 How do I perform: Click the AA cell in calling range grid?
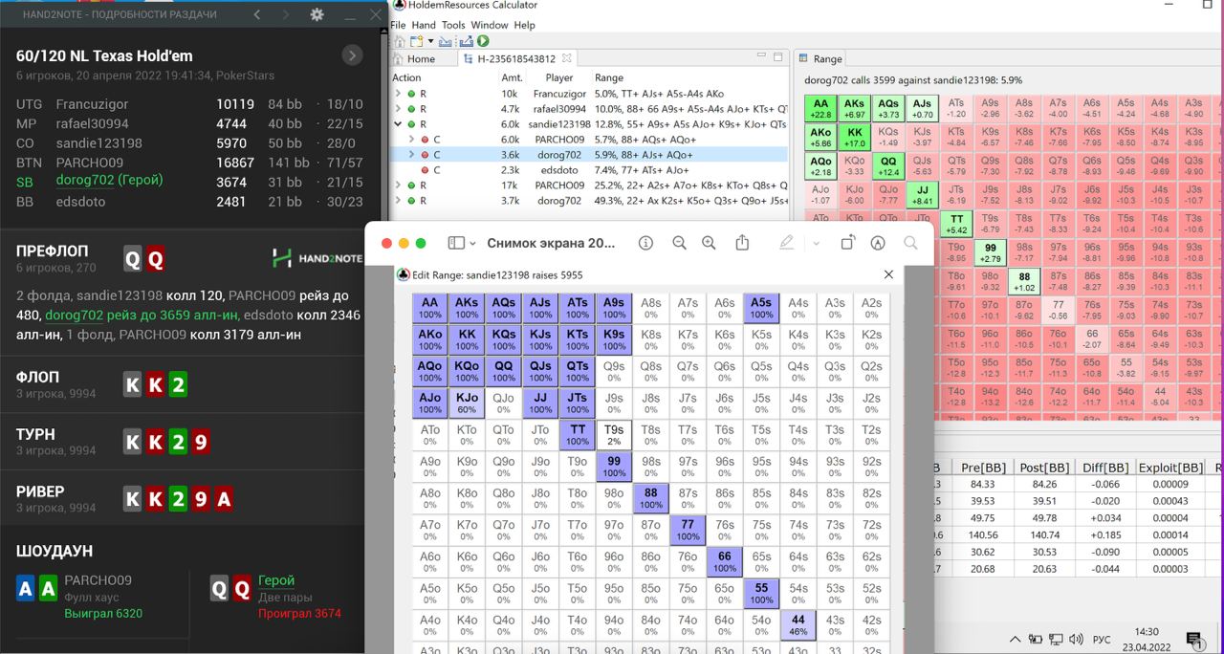[820, 108]
